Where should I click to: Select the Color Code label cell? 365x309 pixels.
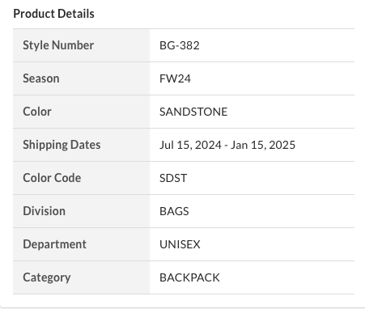click(x=81, y=178)
